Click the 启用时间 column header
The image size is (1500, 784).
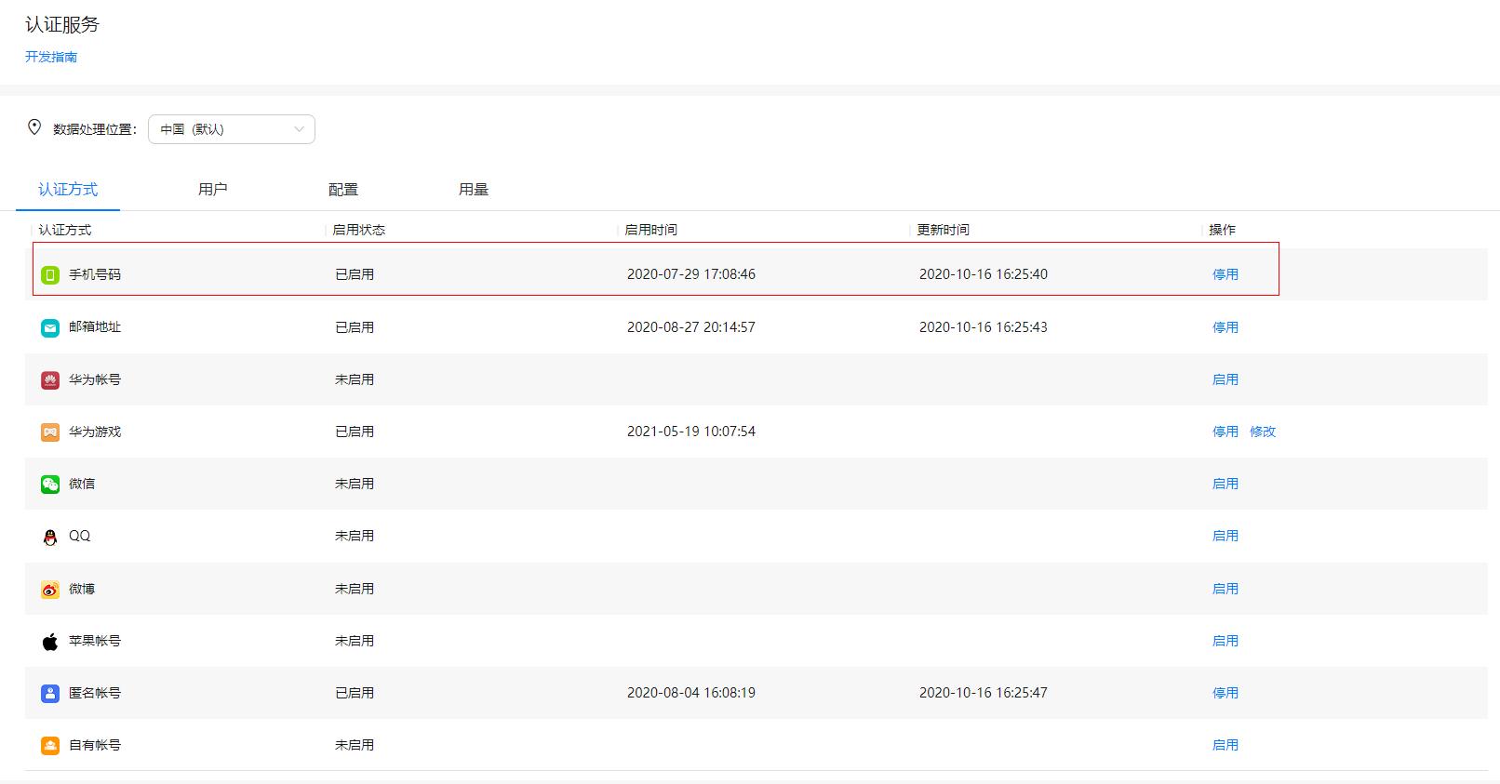pyautogui.click(x=650, y=230)
